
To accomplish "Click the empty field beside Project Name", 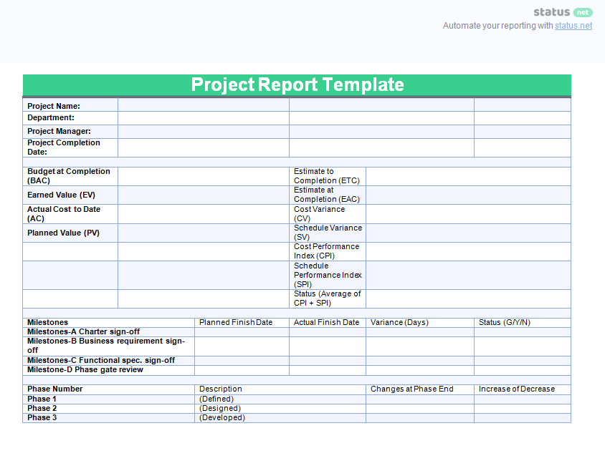I will [x=203, y=105].
